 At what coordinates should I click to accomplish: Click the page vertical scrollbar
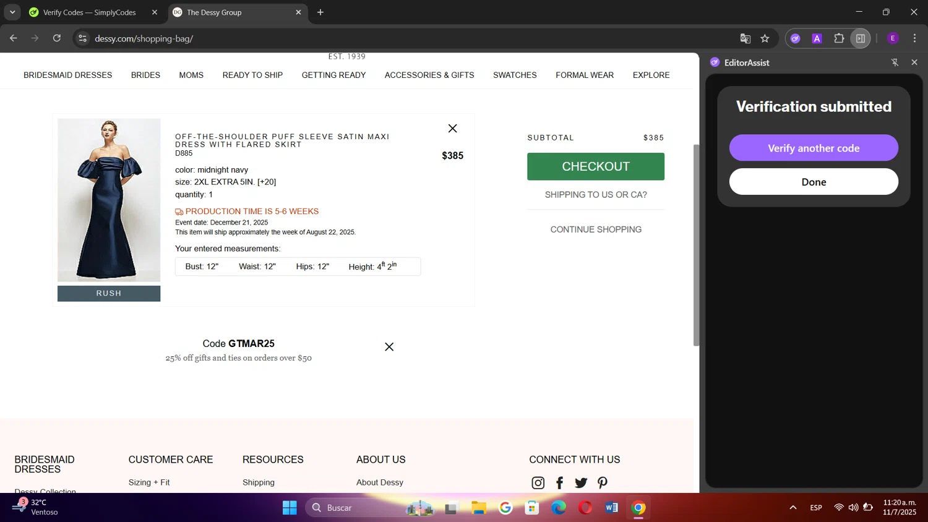pos(696,245)
